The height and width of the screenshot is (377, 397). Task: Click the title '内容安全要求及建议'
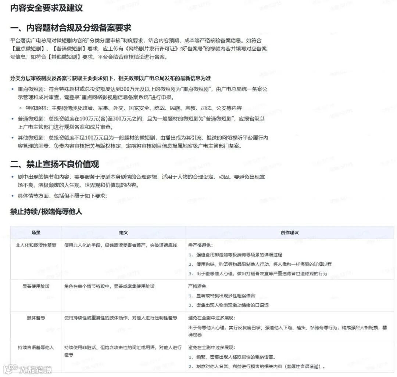(x=46, y=8)
